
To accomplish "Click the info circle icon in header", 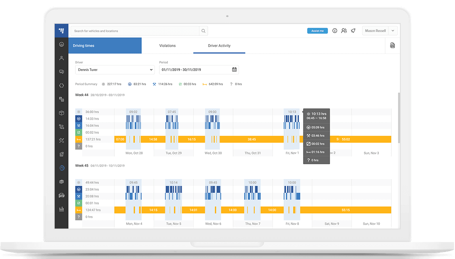I will (335, 31).
